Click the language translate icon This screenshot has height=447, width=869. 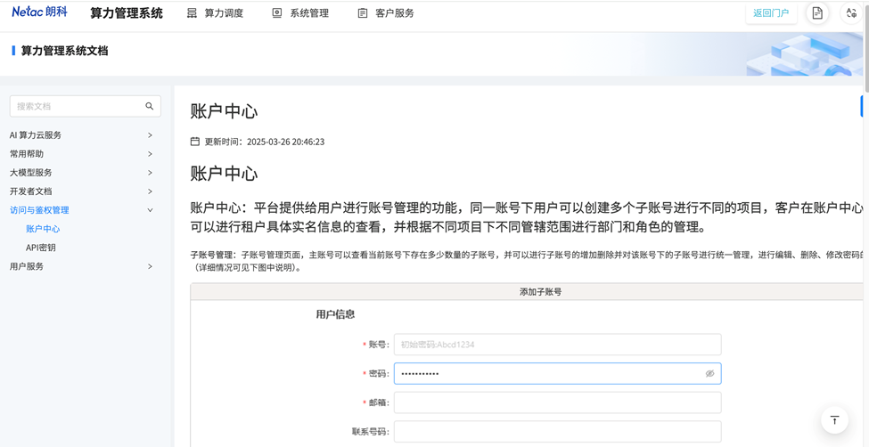pos(851,13)
